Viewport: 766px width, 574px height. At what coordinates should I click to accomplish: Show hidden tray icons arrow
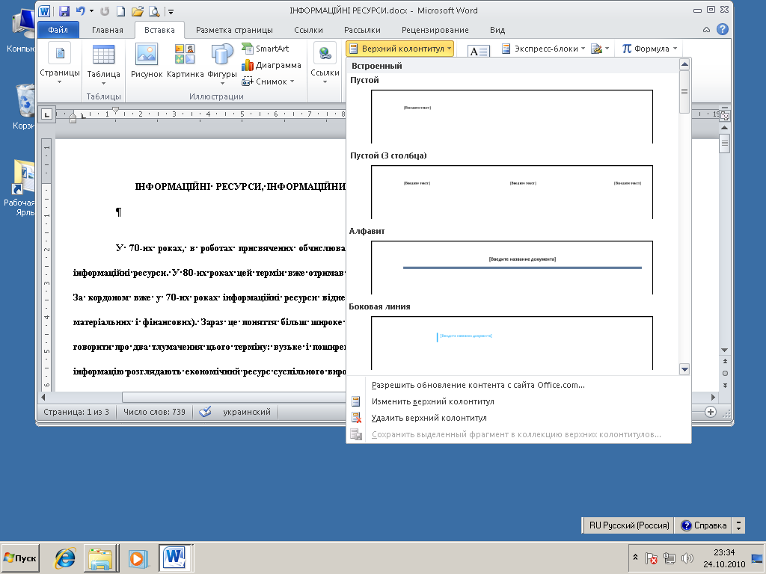636,558
